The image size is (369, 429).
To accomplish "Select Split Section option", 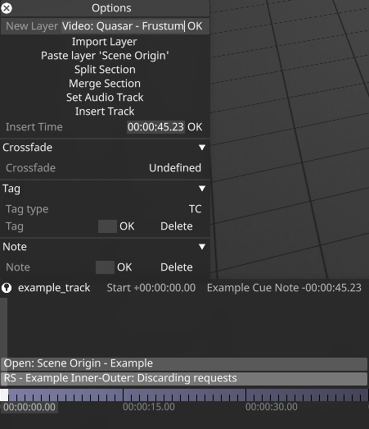I will click(105, 70).
